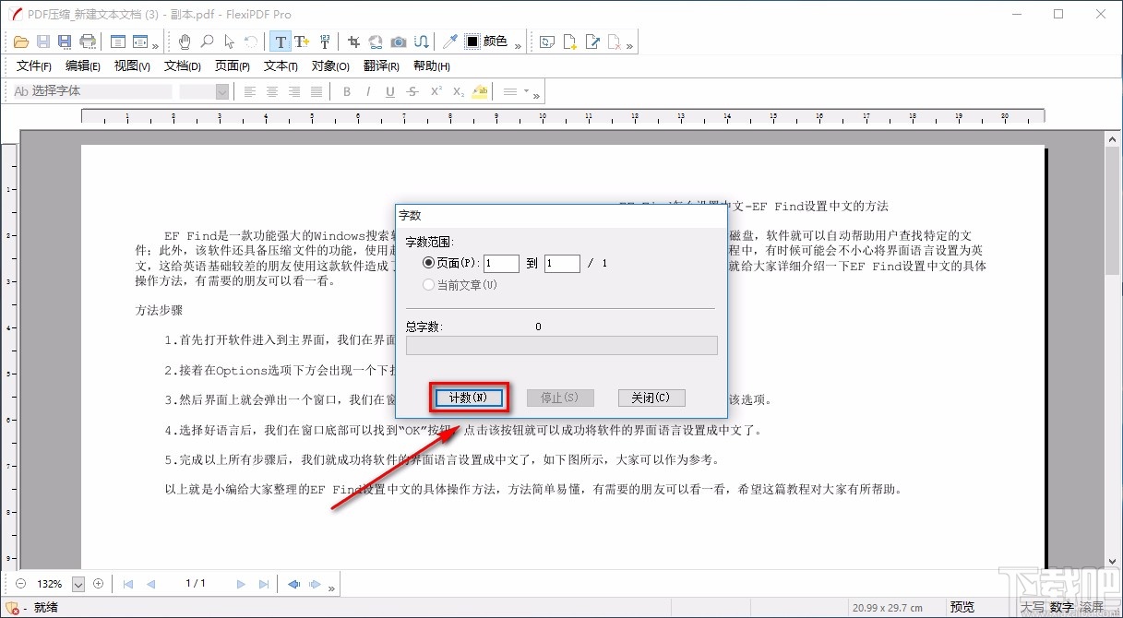Viewport: 1123px width, 618px height.
Task: Expand formatting toolbar overflow chevron
Action: pos(537,94)
